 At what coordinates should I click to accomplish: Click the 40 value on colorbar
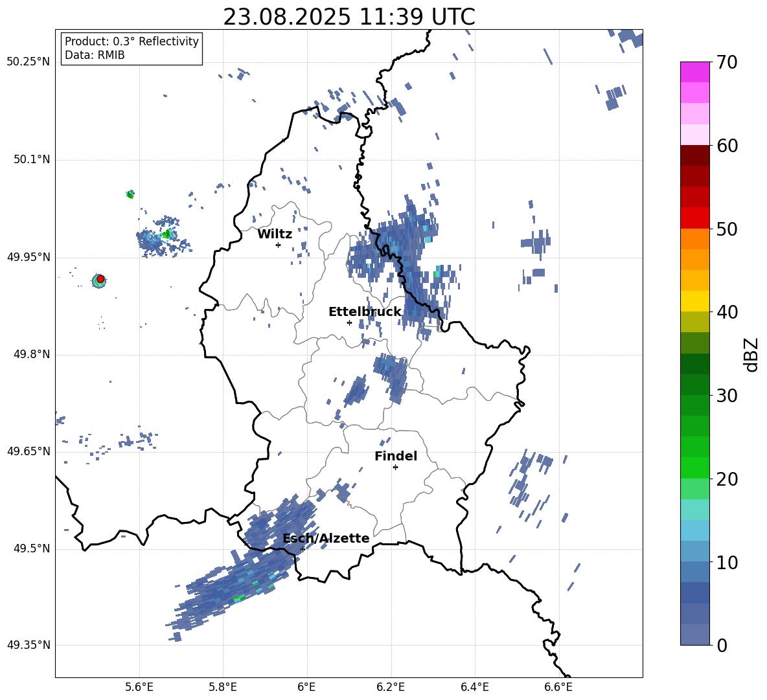727,312
